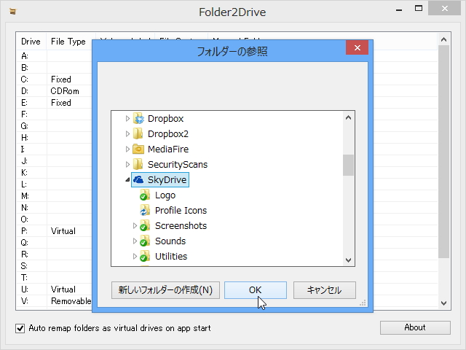466x350 pixels.
Task: Select the F: drive row
Action: pos(54,114)
